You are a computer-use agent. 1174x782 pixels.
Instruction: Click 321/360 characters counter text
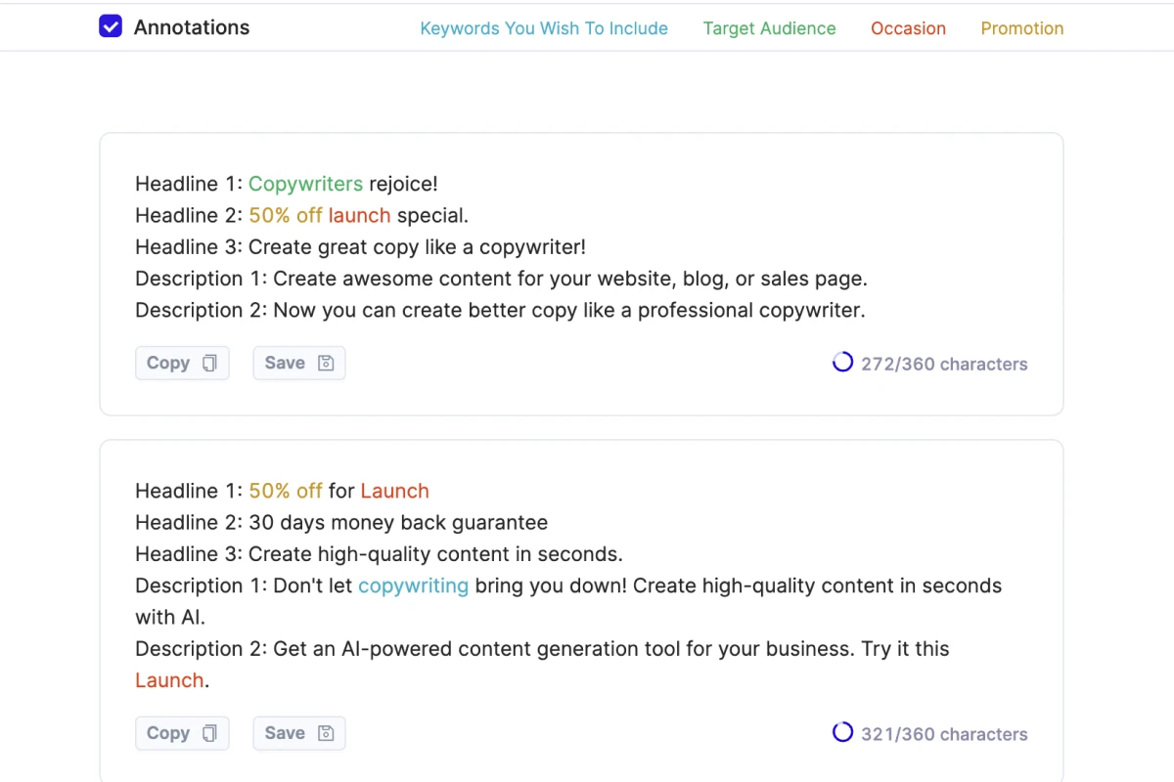(x=944, y=734)
